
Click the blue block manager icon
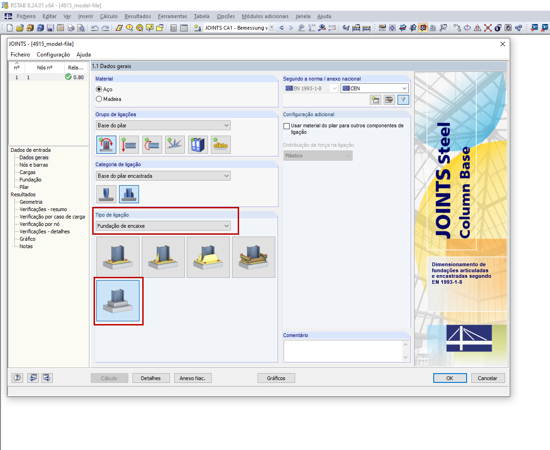[40, 28]
